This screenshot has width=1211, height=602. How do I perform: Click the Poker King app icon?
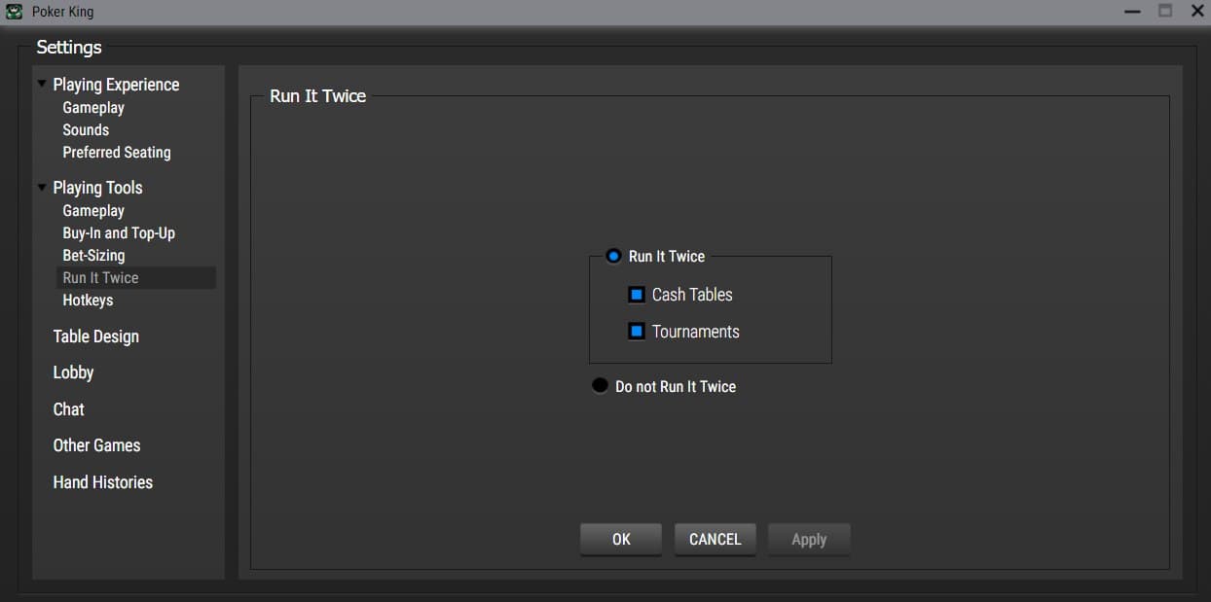tap(15, 12)
